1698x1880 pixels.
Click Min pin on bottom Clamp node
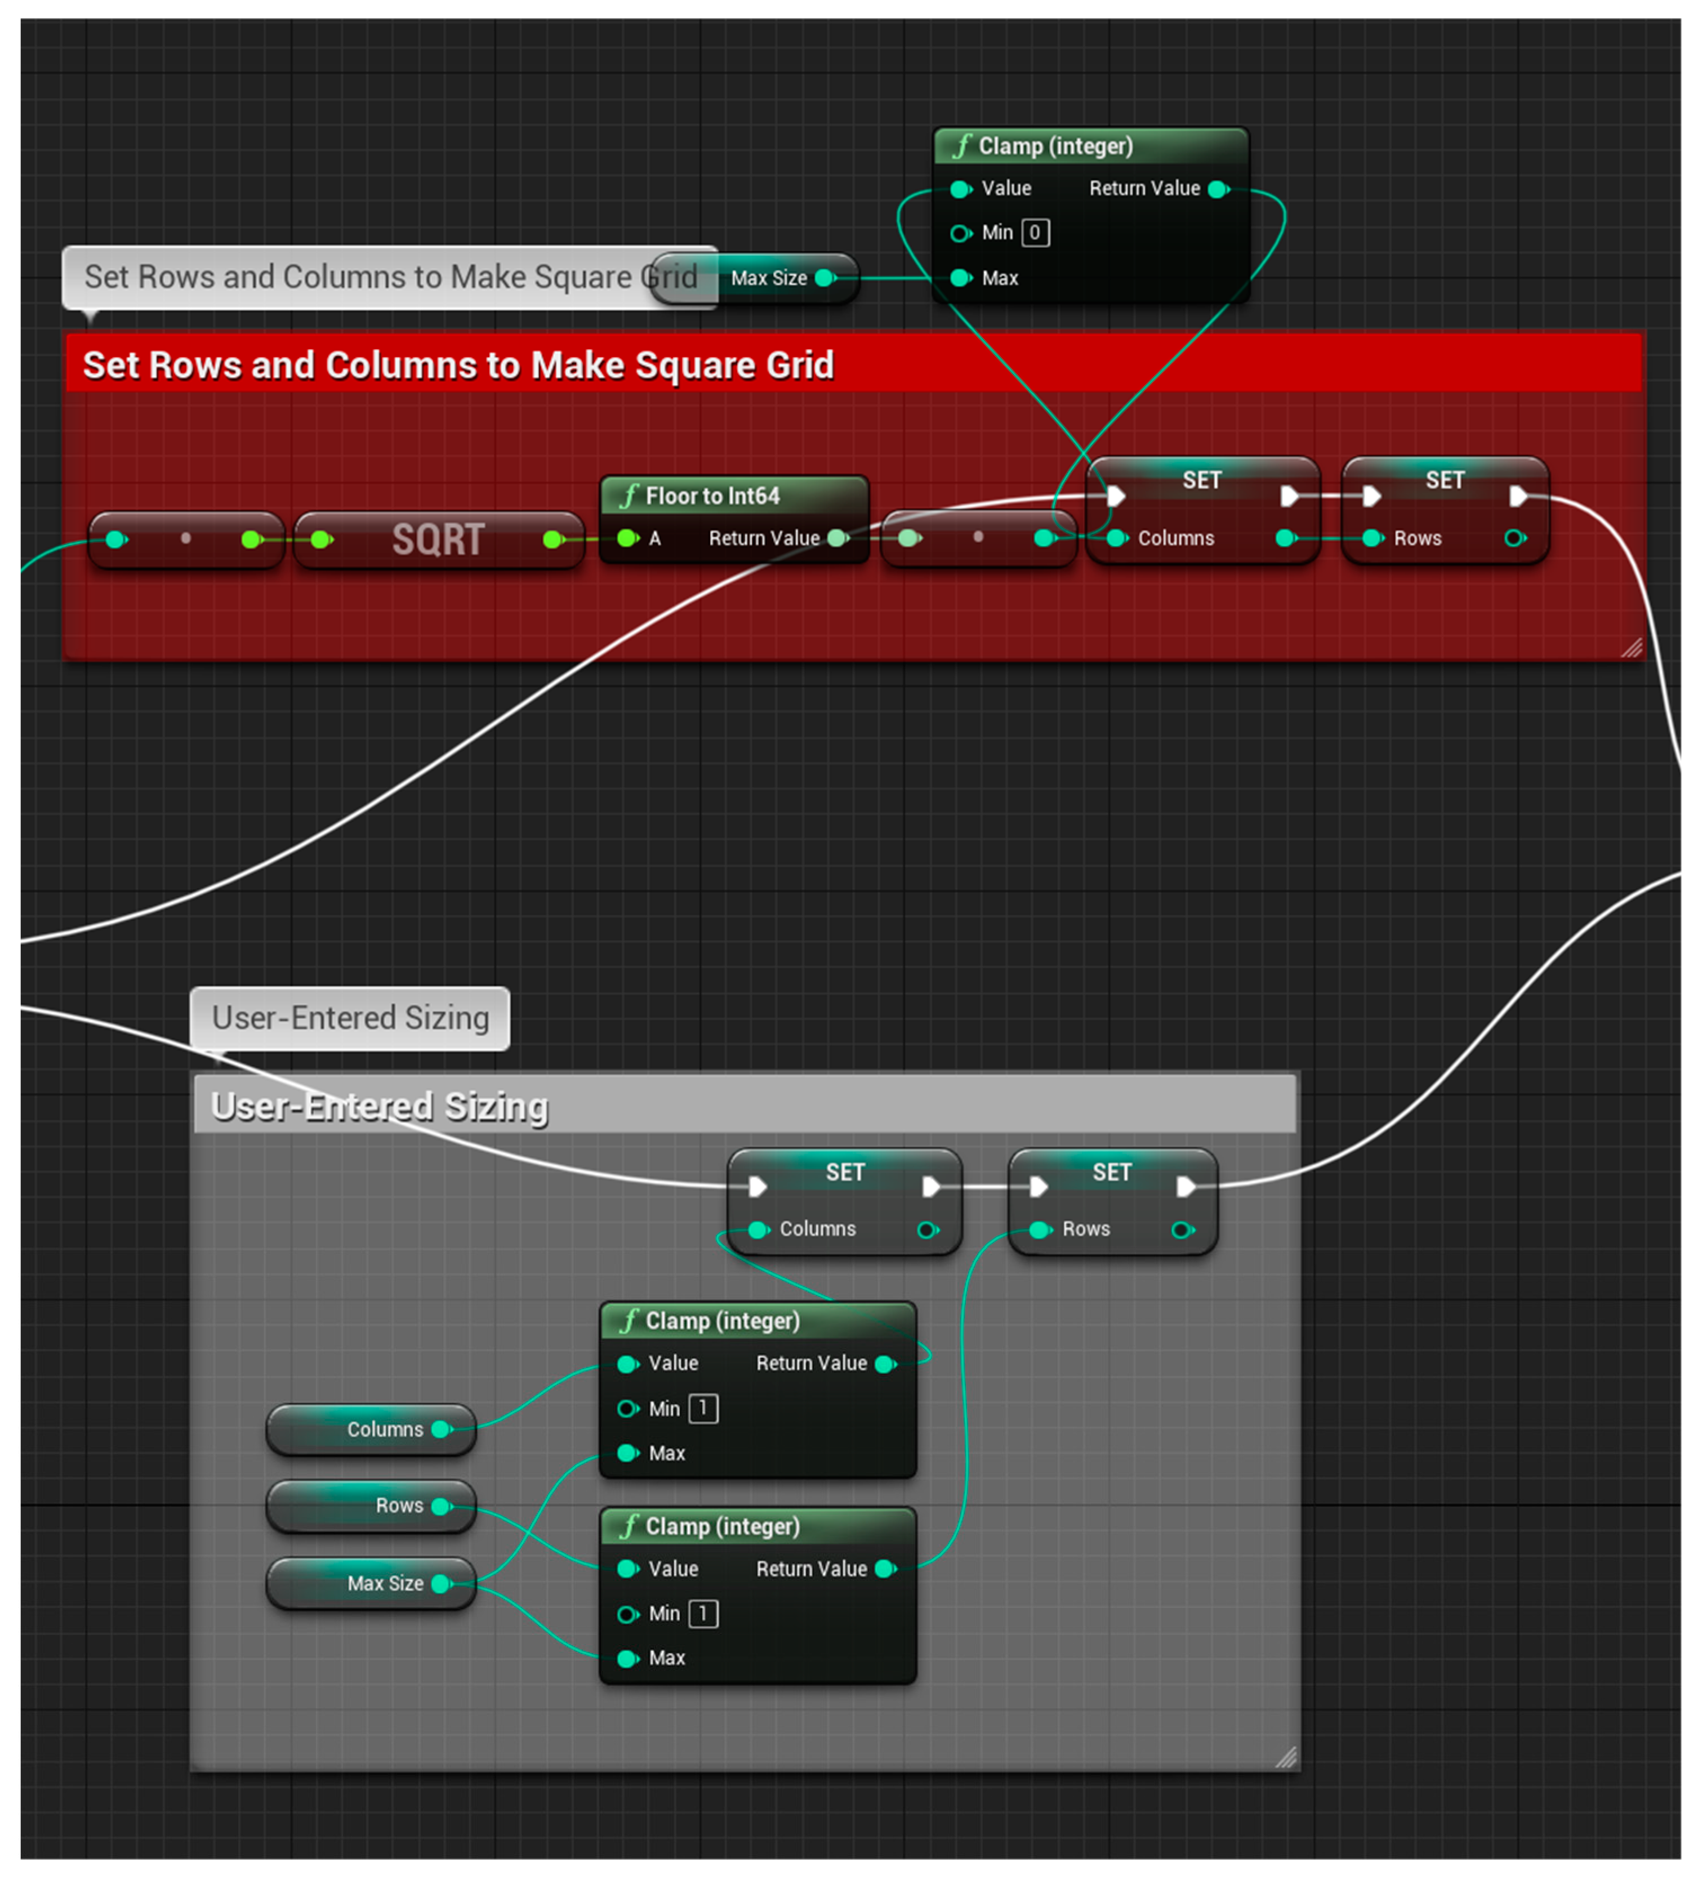[x=627, y=1613]
